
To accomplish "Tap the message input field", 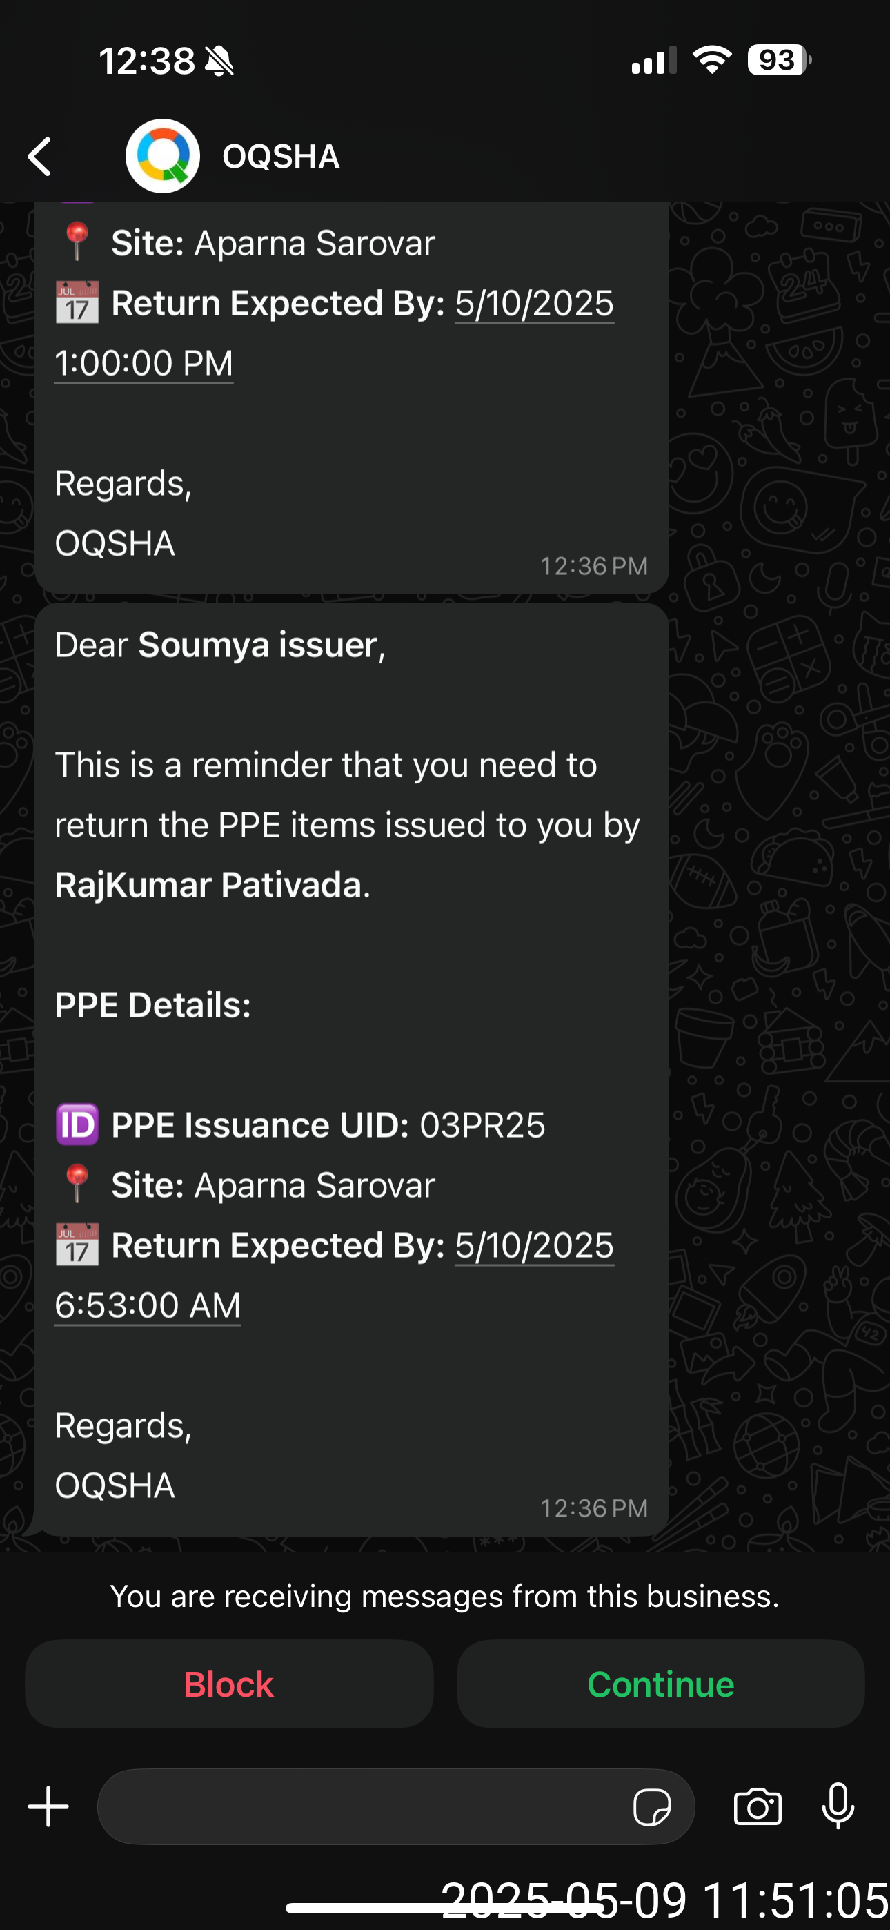I will click(x=359, y=1806).
